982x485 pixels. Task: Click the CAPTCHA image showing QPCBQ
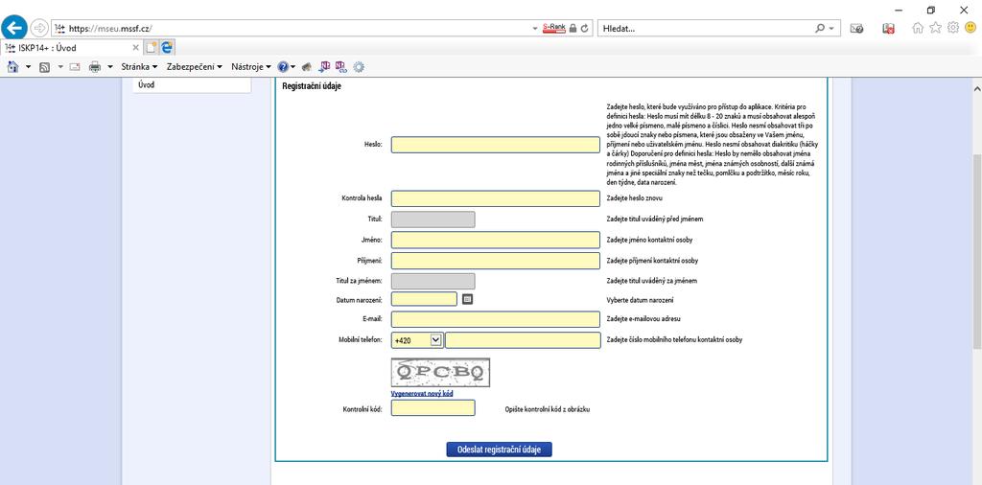(x=440, y=372)
